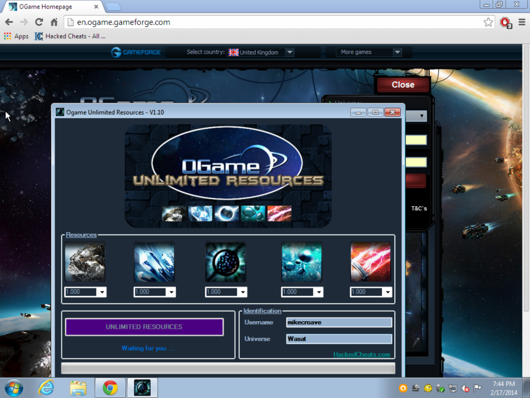Screen dimensions: 530x398
Task: Click the Gameforge logo
Action: click(x=136, y=52)
